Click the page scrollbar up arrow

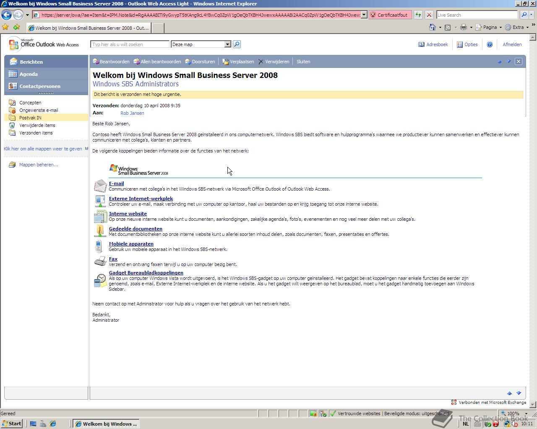click(x=533, y=36)
